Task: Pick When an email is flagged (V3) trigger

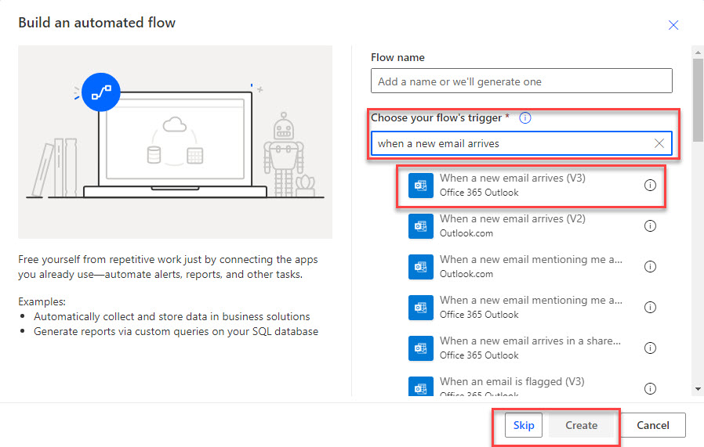Action: [x=513, y=388]
